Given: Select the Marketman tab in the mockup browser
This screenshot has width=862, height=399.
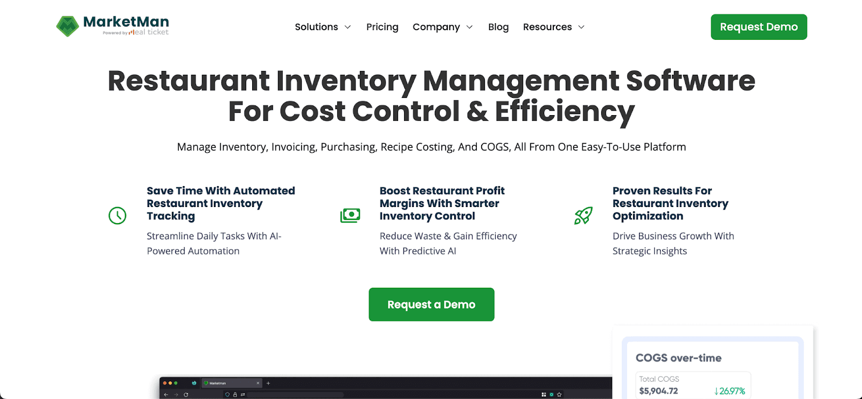Looking at the screenshot, I should pyautogui.click(x=231, y=383).
